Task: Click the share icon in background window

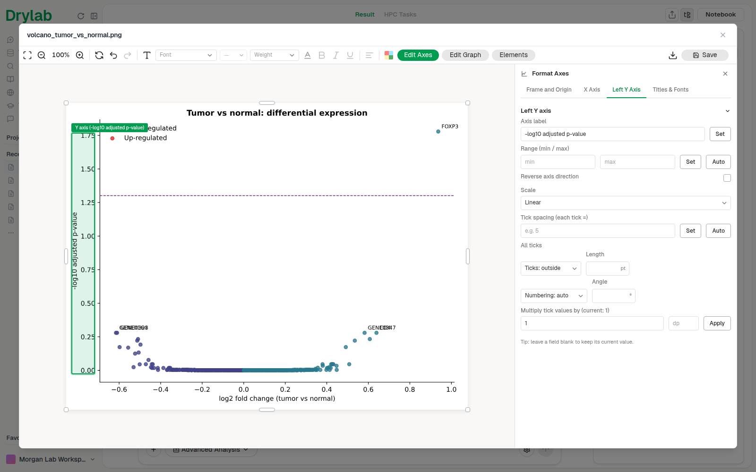Action: click(672, 15)
